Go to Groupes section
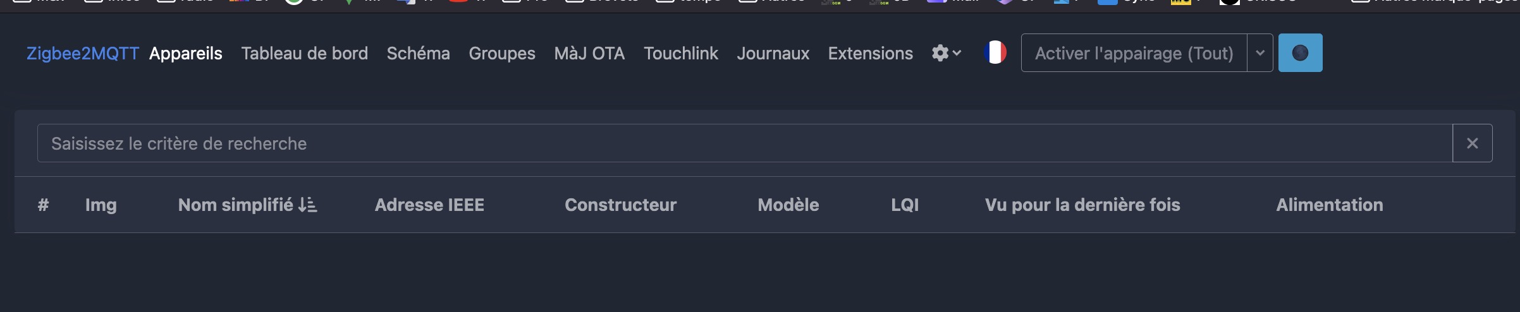The image size is (1520, 312). point(502,53)
